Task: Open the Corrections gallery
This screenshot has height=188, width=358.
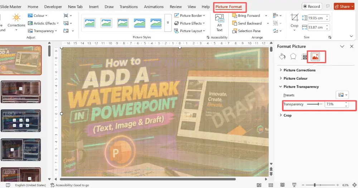Action: click(x=16, y=22)
